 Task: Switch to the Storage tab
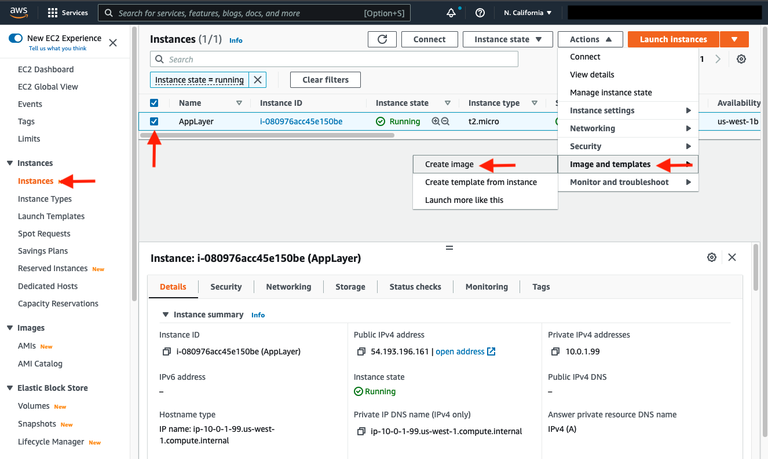click(x=350, y=287)
